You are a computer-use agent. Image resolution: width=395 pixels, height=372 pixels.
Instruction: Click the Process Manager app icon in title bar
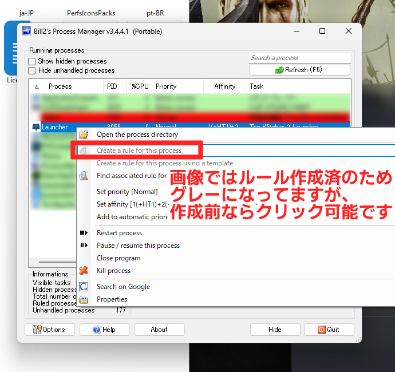click(26, 31)
